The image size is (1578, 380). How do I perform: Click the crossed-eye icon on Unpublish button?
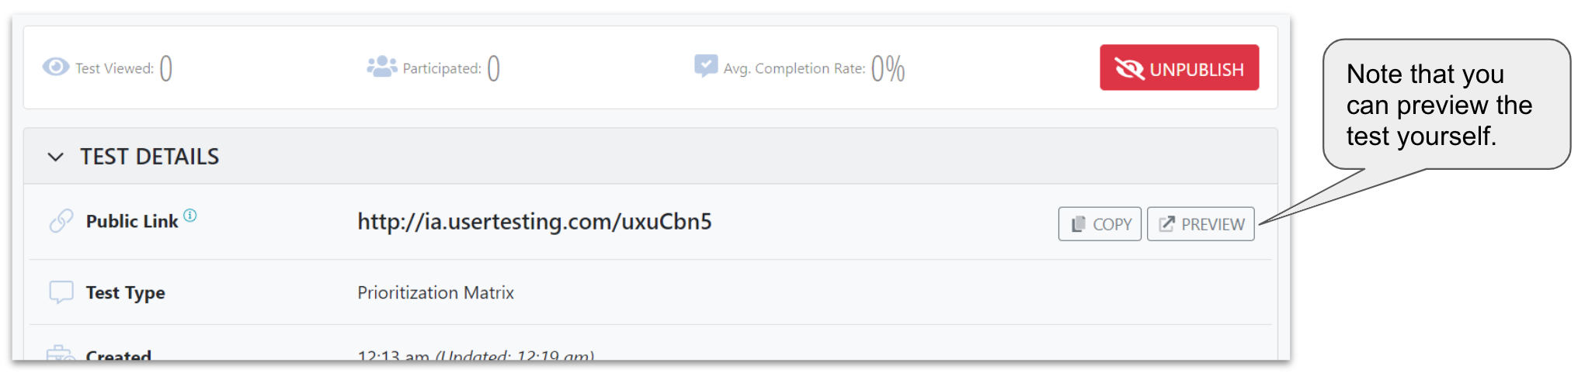click(1129, 69)
